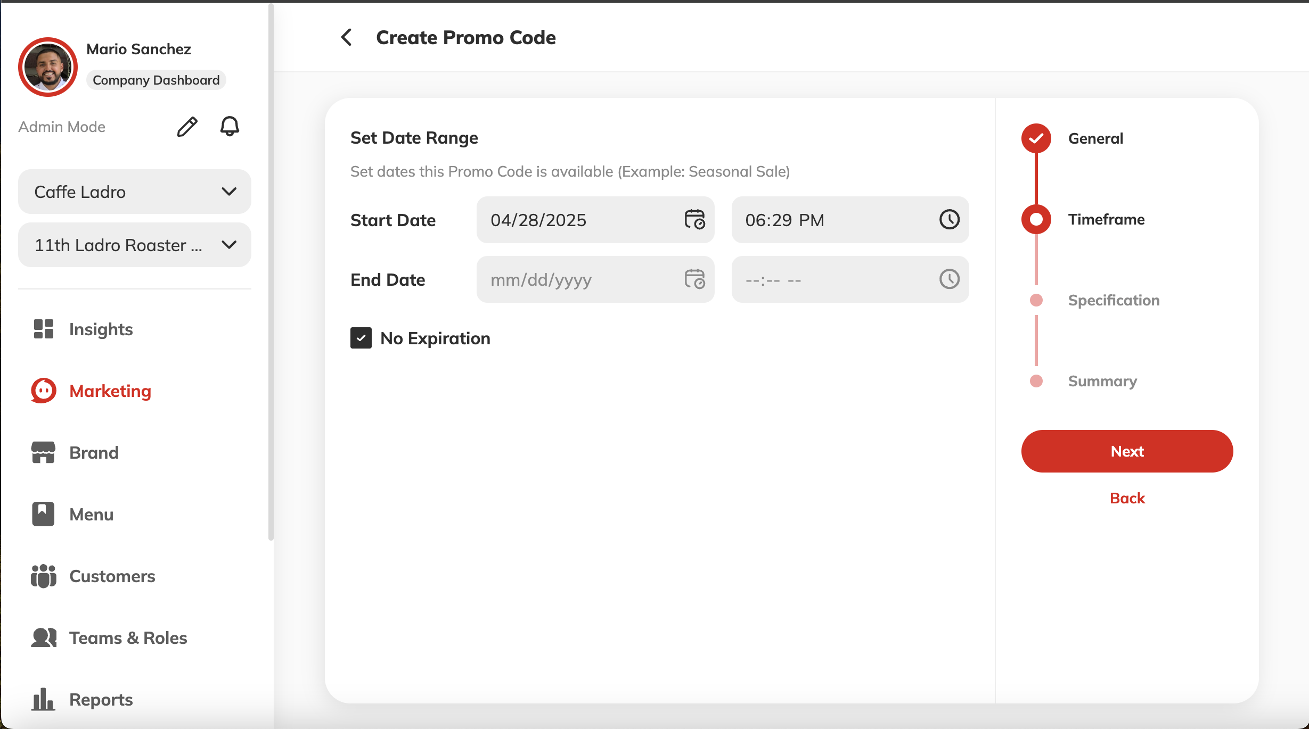Open End Date clock time picker

(x=949, y=279)
